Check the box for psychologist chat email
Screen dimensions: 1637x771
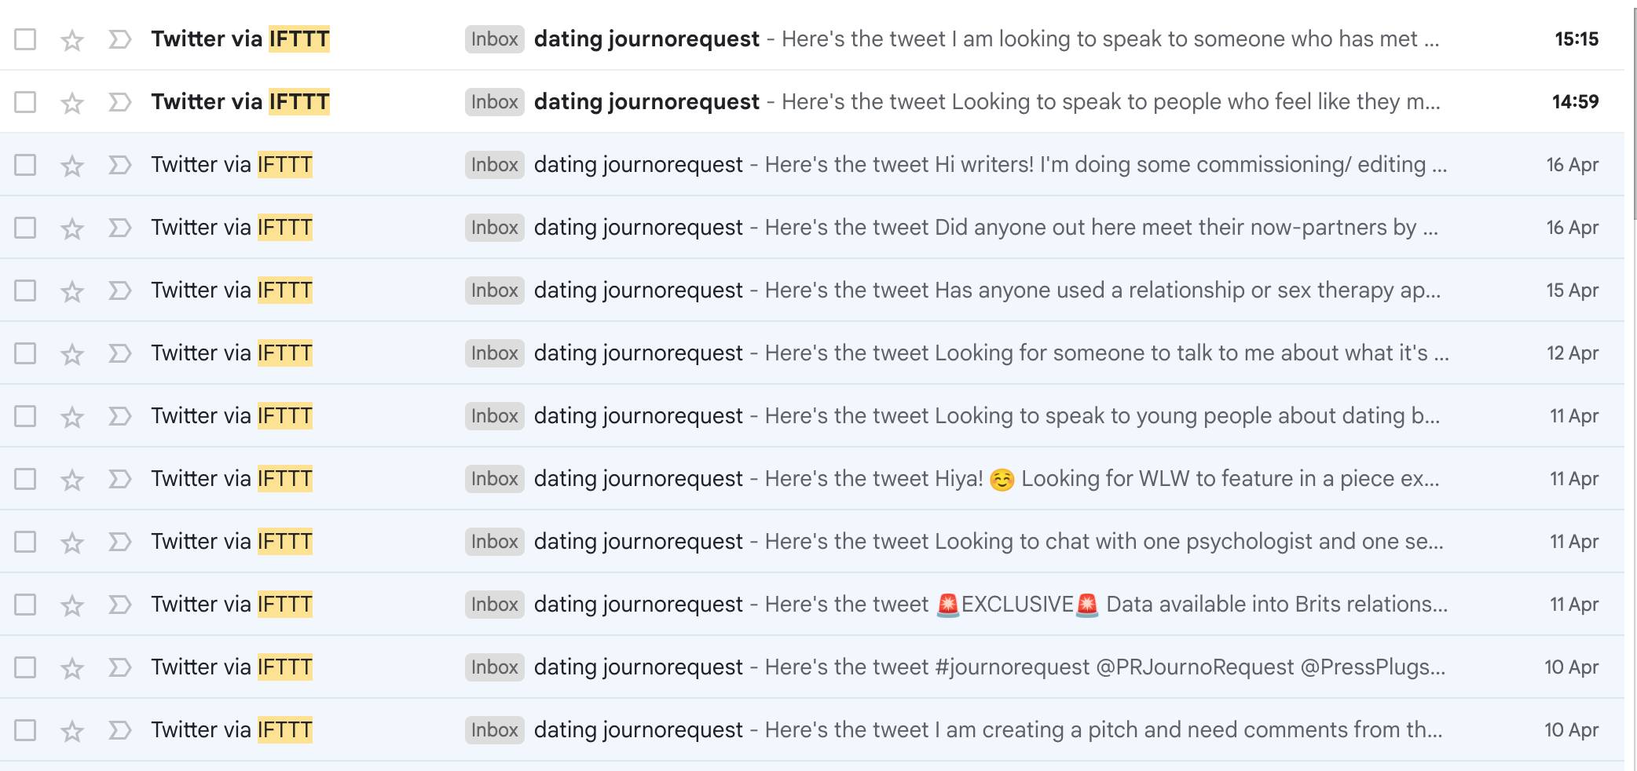pyautogui.click(x=25, y=542)
